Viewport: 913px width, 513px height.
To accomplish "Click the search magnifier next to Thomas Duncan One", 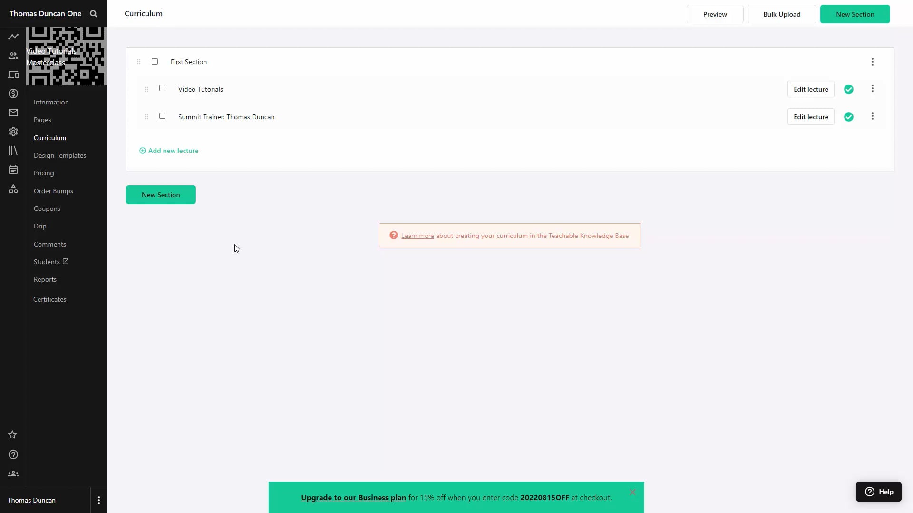I will coord(94,13).
